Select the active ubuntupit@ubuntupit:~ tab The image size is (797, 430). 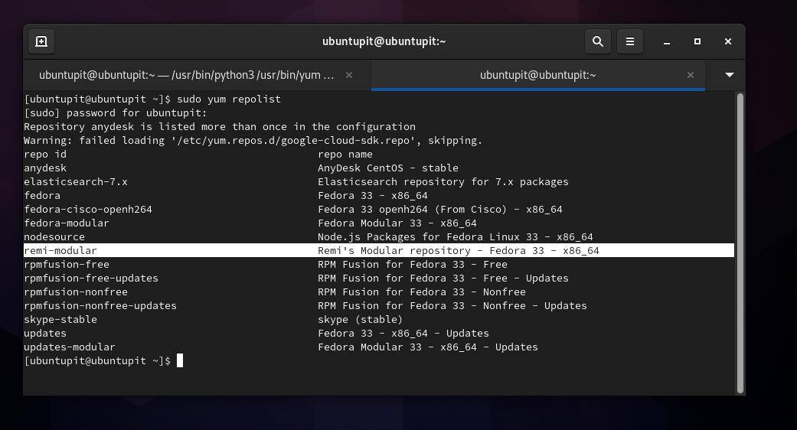537,75
